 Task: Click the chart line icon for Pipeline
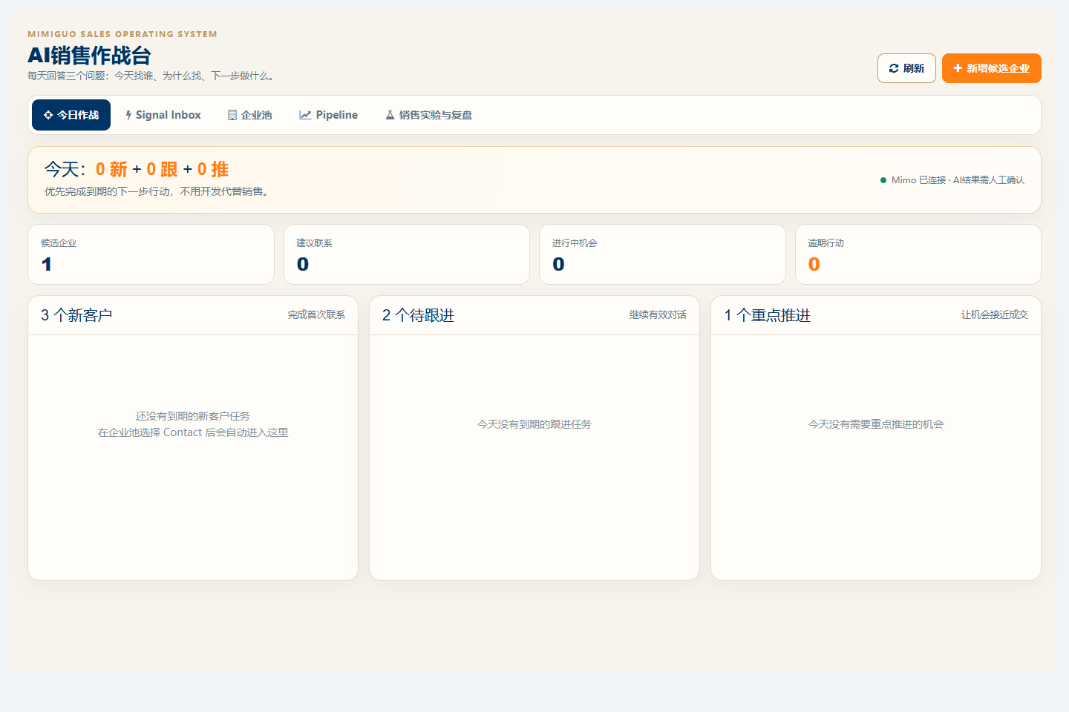pyautogui.click(x=305, y=115)
